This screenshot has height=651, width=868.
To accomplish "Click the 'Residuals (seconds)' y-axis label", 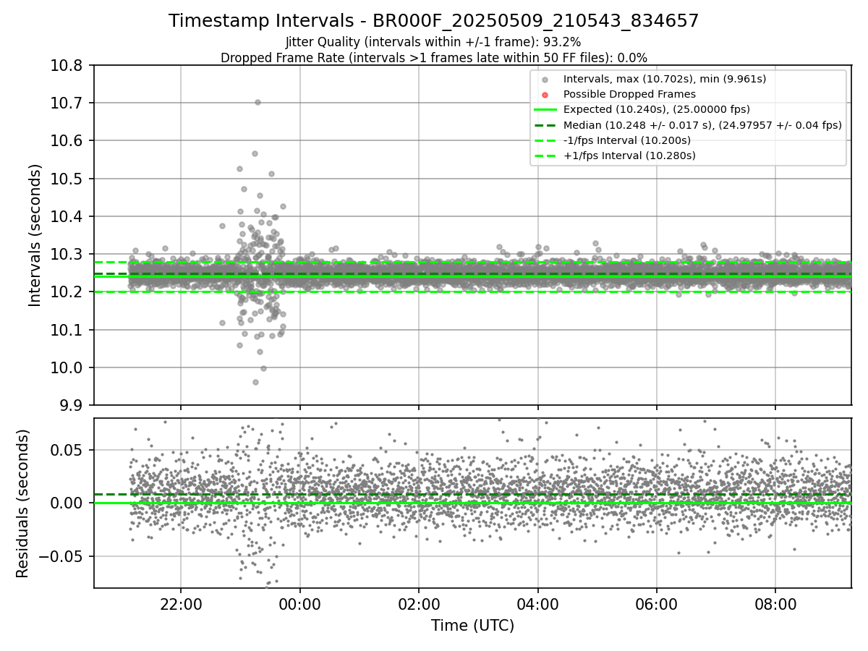I will [22, 503].
